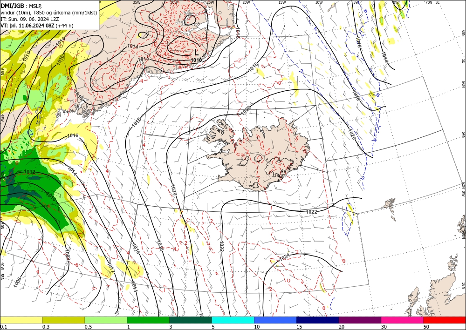
Task: Select the green 1–3 mm legend swatch
Action: [x=148, y=320]
